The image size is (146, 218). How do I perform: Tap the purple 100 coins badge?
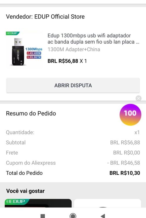click(130, 115)
